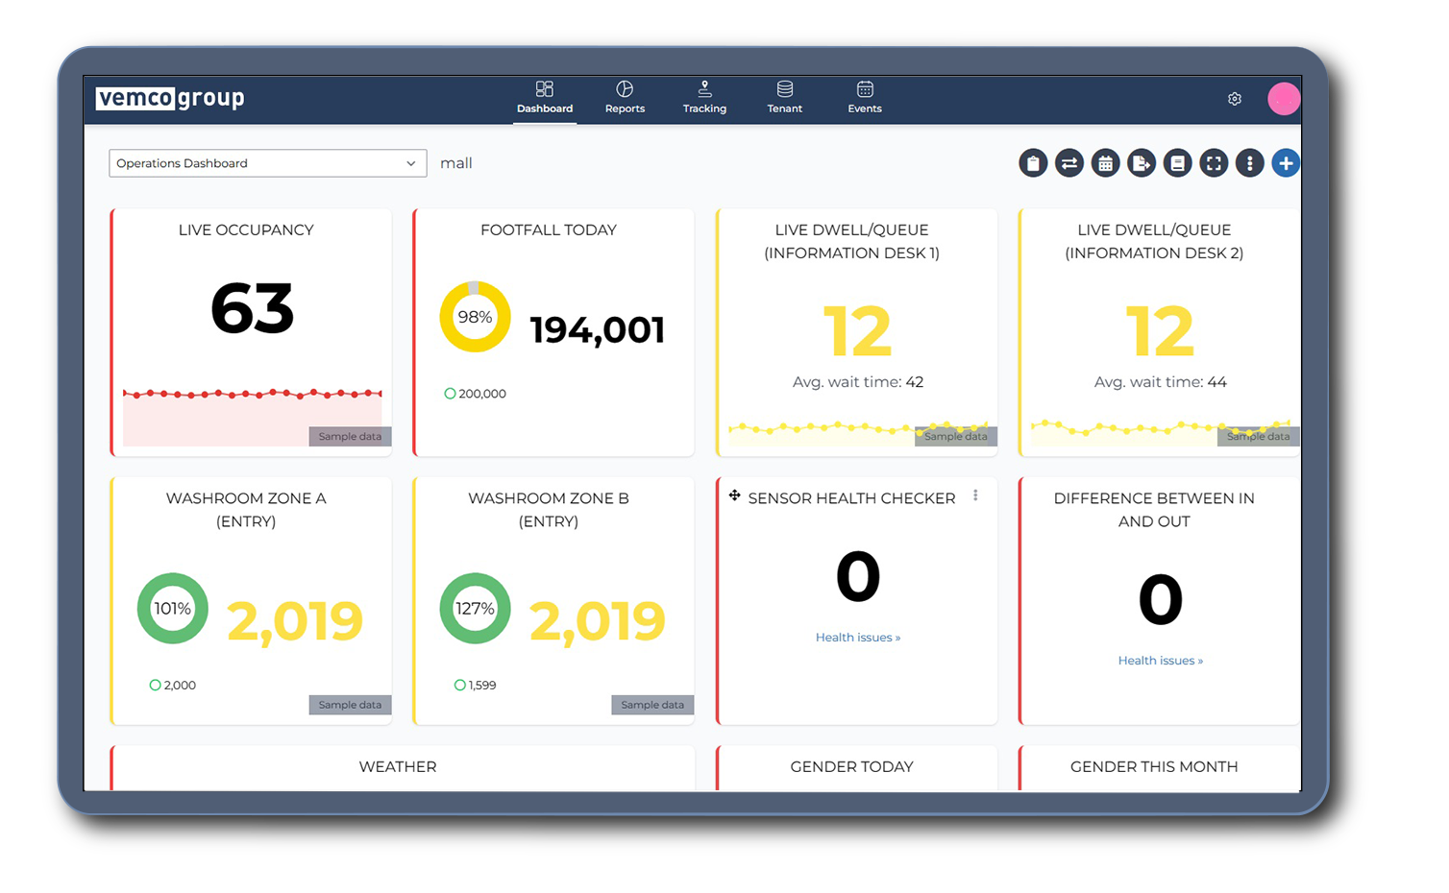Image resolution: width=1449 pixels, height=893 pixels.
Task: Click the export data icon
Action: coord(1142,163)
